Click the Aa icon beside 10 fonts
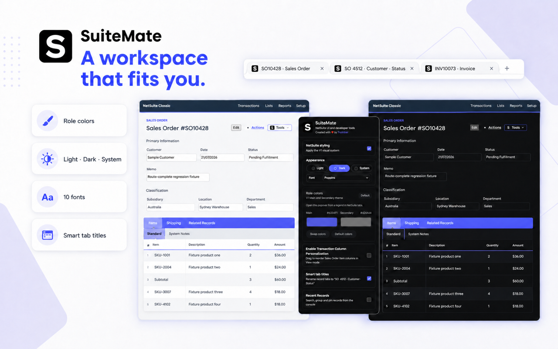This screenshot has width=558, height=349. [x=48, y=197]
